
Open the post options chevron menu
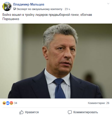(108, 4)
